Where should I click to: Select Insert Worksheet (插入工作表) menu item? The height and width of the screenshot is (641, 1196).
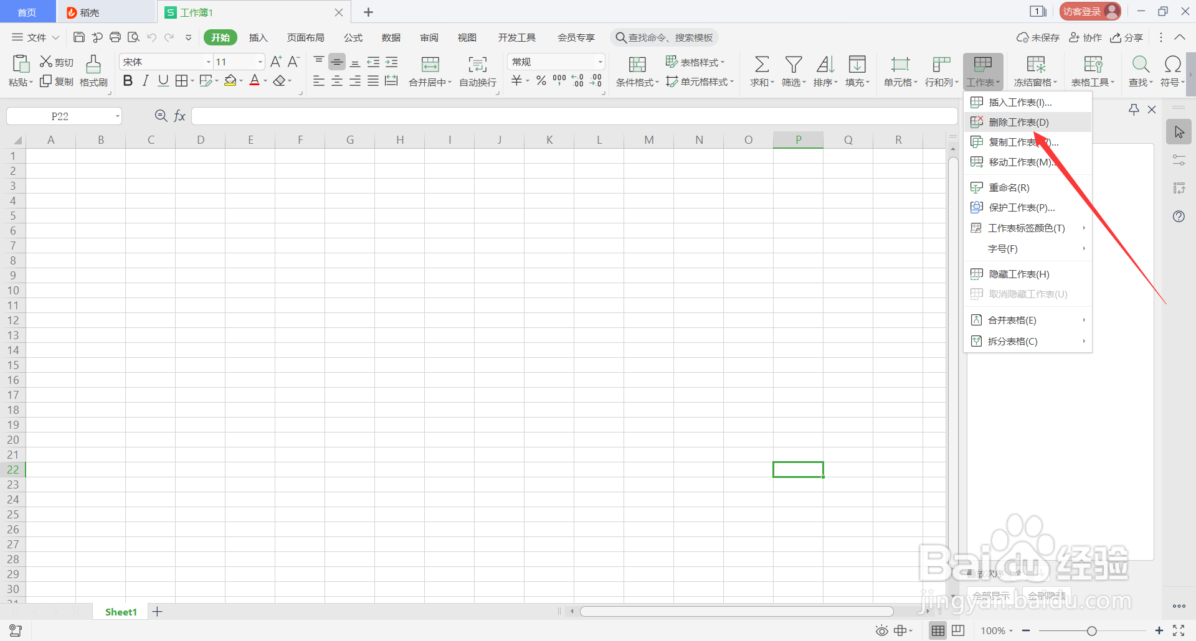pyautogui.click(x=1028, y=102)
